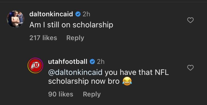Viewport: 207px width, 105px height.
Task: Reply to the daltonkincaid comment
Action: (x=75, y=38)
